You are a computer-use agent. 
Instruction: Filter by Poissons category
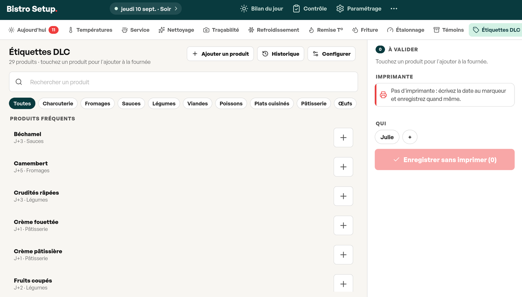[231, 104]
